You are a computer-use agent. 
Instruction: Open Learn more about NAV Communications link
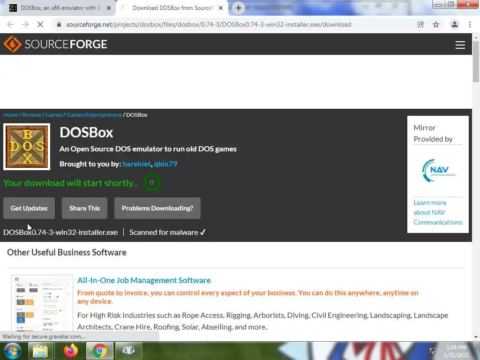[438, 212]
